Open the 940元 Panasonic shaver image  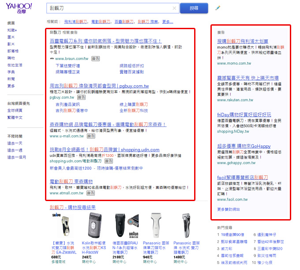(156, 225)
